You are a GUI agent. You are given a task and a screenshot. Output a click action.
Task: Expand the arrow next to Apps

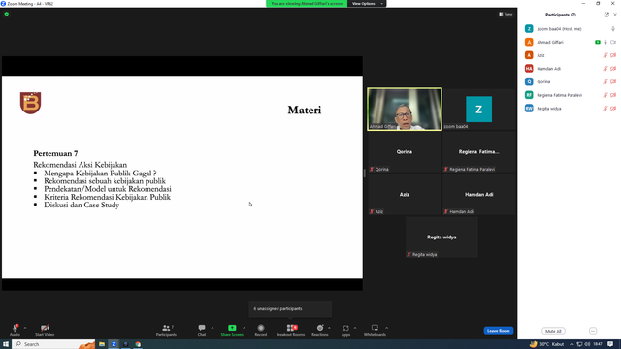[355, 328]
